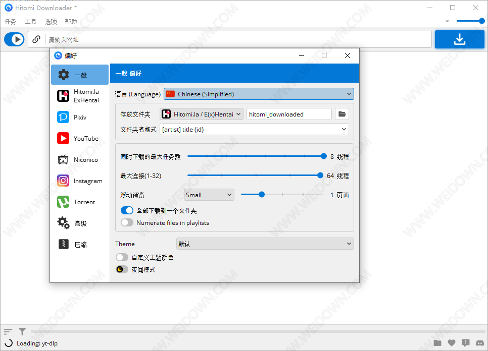Click the folder browse icon beside hitomi_downloaded
The width and height of the screenshot is (488, 351).
[x=342, y=114]
